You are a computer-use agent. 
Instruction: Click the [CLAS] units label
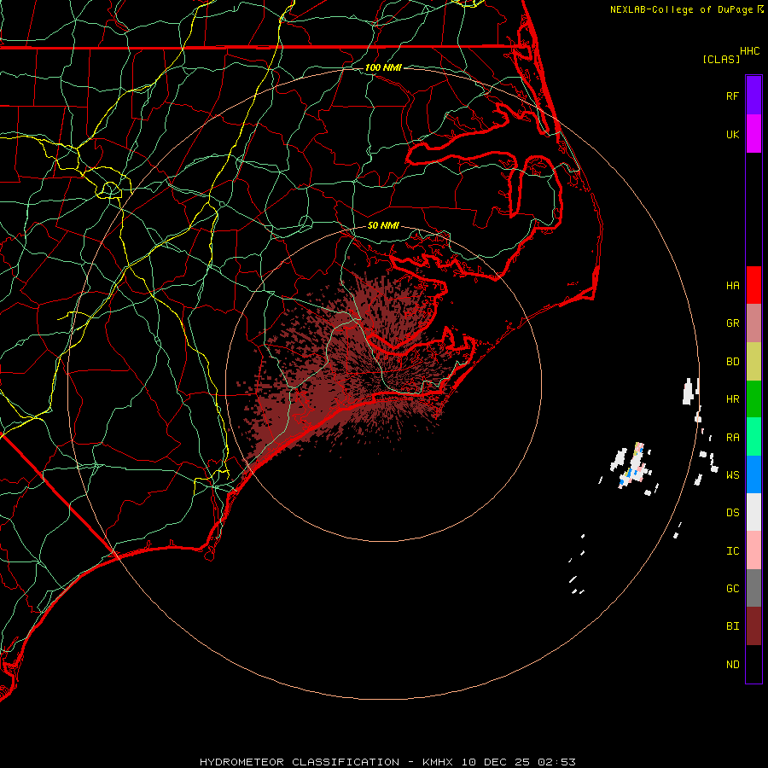[x=721, y=59]
